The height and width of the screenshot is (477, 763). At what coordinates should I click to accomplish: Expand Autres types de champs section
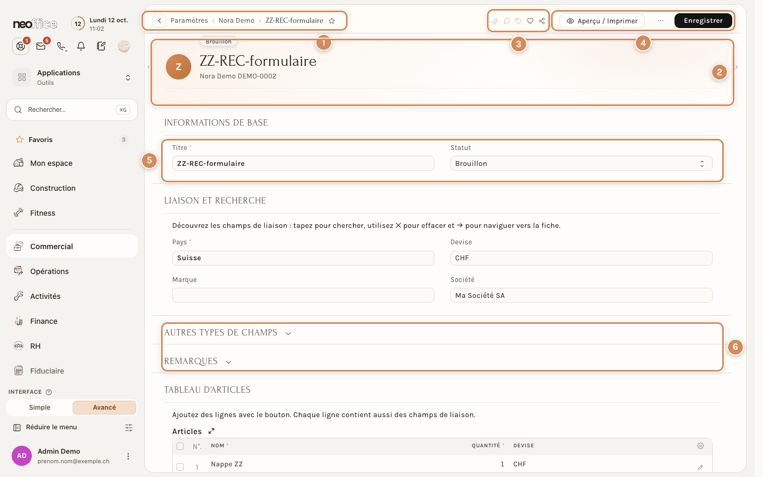tap(228, 333)
